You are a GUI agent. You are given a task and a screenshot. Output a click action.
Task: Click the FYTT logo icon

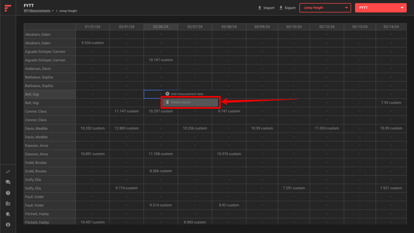(8, 8)
